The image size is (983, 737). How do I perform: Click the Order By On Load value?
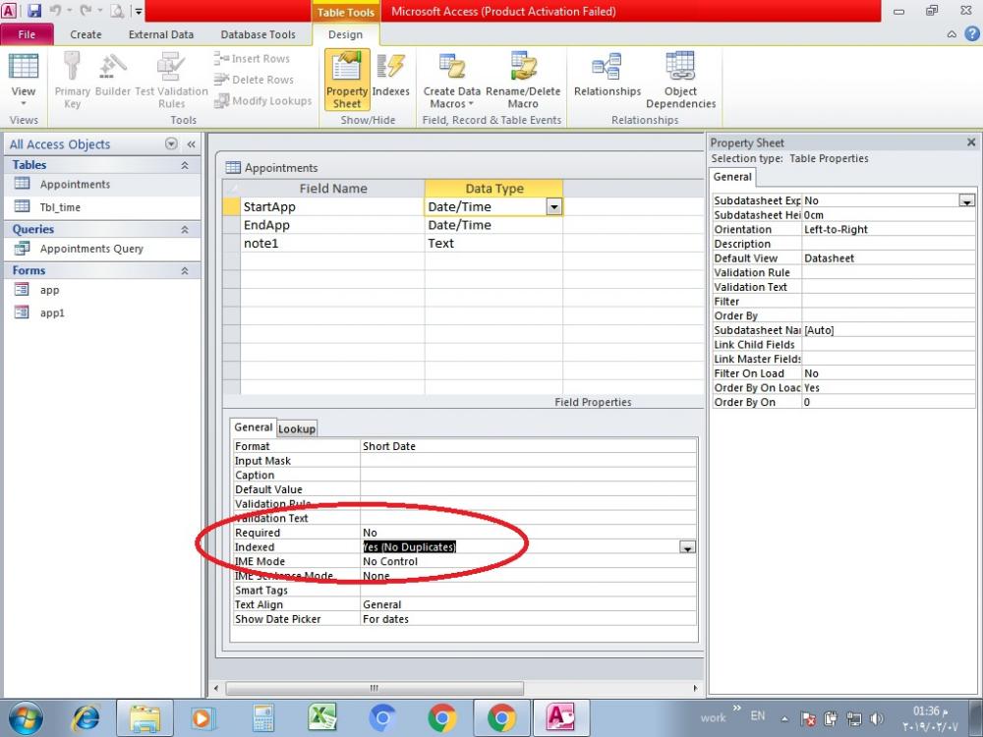pos(889,388)
